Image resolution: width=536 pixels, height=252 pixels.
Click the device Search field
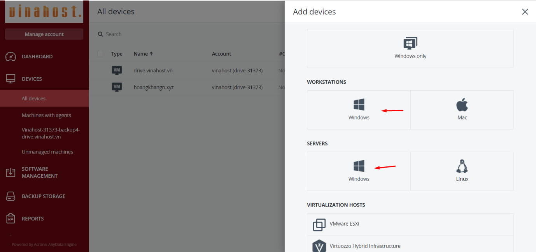pyautogui.click(x=156, y=34)
